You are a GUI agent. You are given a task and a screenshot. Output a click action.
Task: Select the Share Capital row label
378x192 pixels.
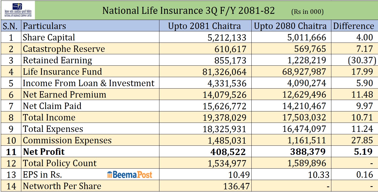[49, 37]
